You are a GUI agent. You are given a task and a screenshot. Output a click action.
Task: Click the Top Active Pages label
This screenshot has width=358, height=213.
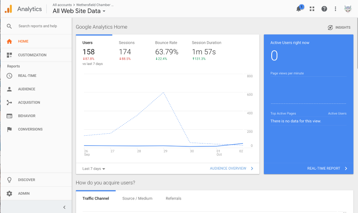(x=283, y=114)
